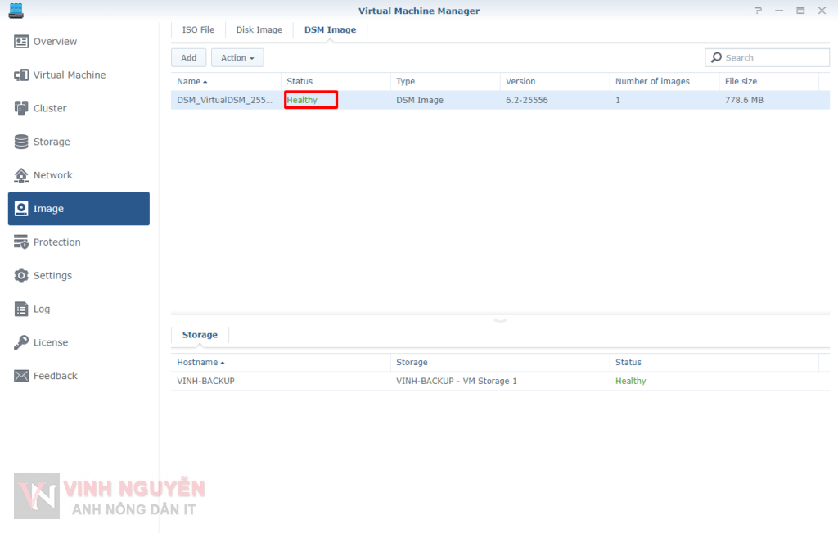Click the panel splitter collapse handle
838x533 pixels.
point(500,320)
